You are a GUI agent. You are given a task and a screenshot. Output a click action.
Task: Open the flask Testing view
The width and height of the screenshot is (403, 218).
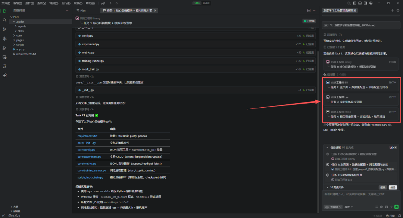point(4,66)
